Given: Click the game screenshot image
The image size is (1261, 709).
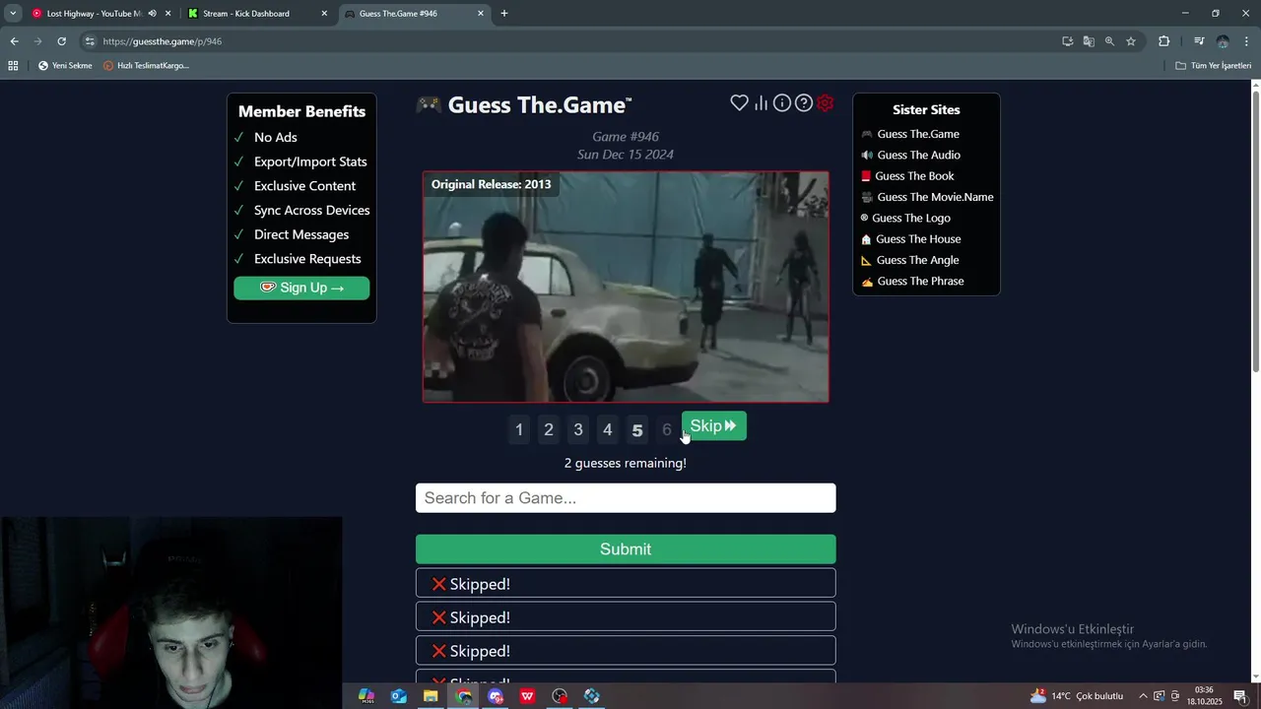Looking at the screenshot, I should pyautogui.click(x=626, y=288).
